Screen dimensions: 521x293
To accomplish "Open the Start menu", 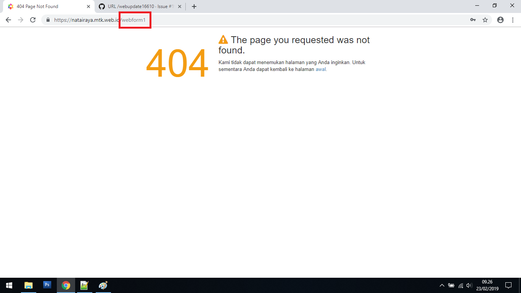I will 8,285.
